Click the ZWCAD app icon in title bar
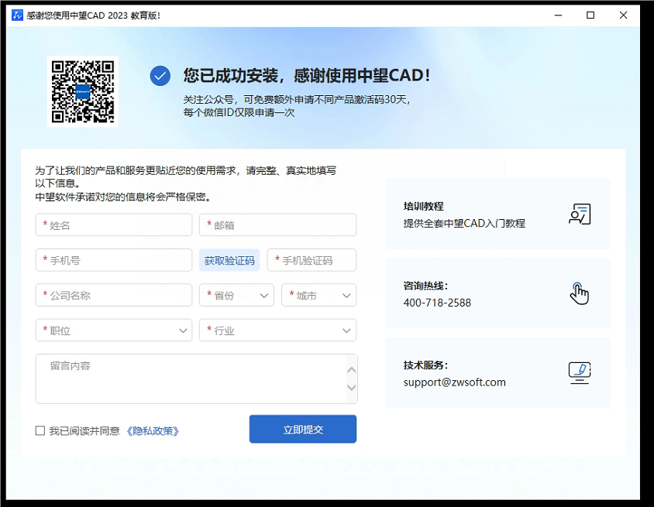Screen dimensions: 654x507 pos(18,15)
